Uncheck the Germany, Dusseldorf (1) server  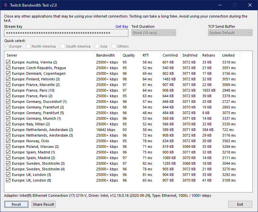click(x=8, y=102)
